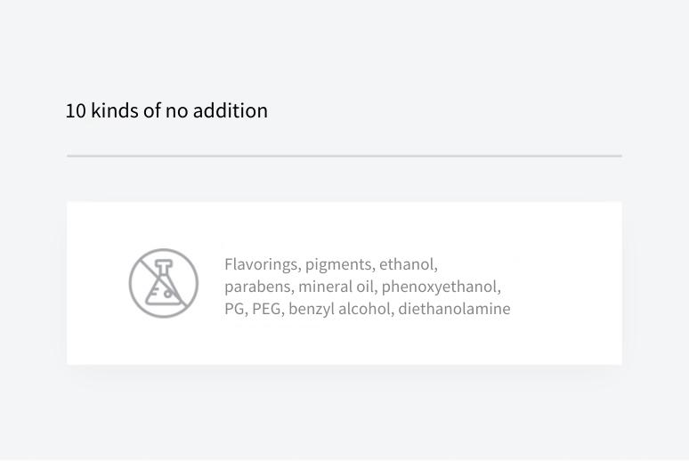Click the flask shape inside the prohibition circle

[x=163, y=282]
